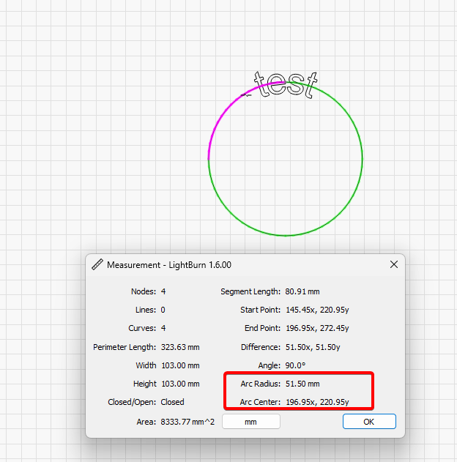Select the 'test' text on the circle

[286, 85]
